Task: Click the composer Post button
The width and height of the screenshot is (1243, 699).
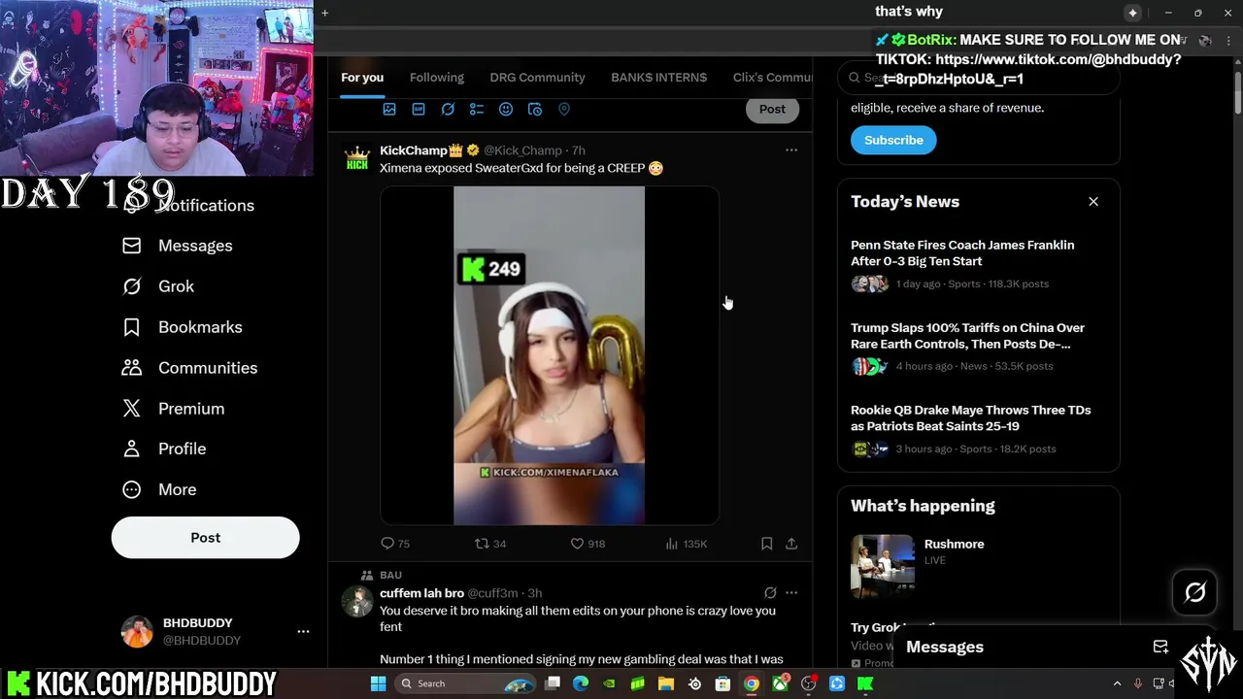Action: [x=772, y=109]
